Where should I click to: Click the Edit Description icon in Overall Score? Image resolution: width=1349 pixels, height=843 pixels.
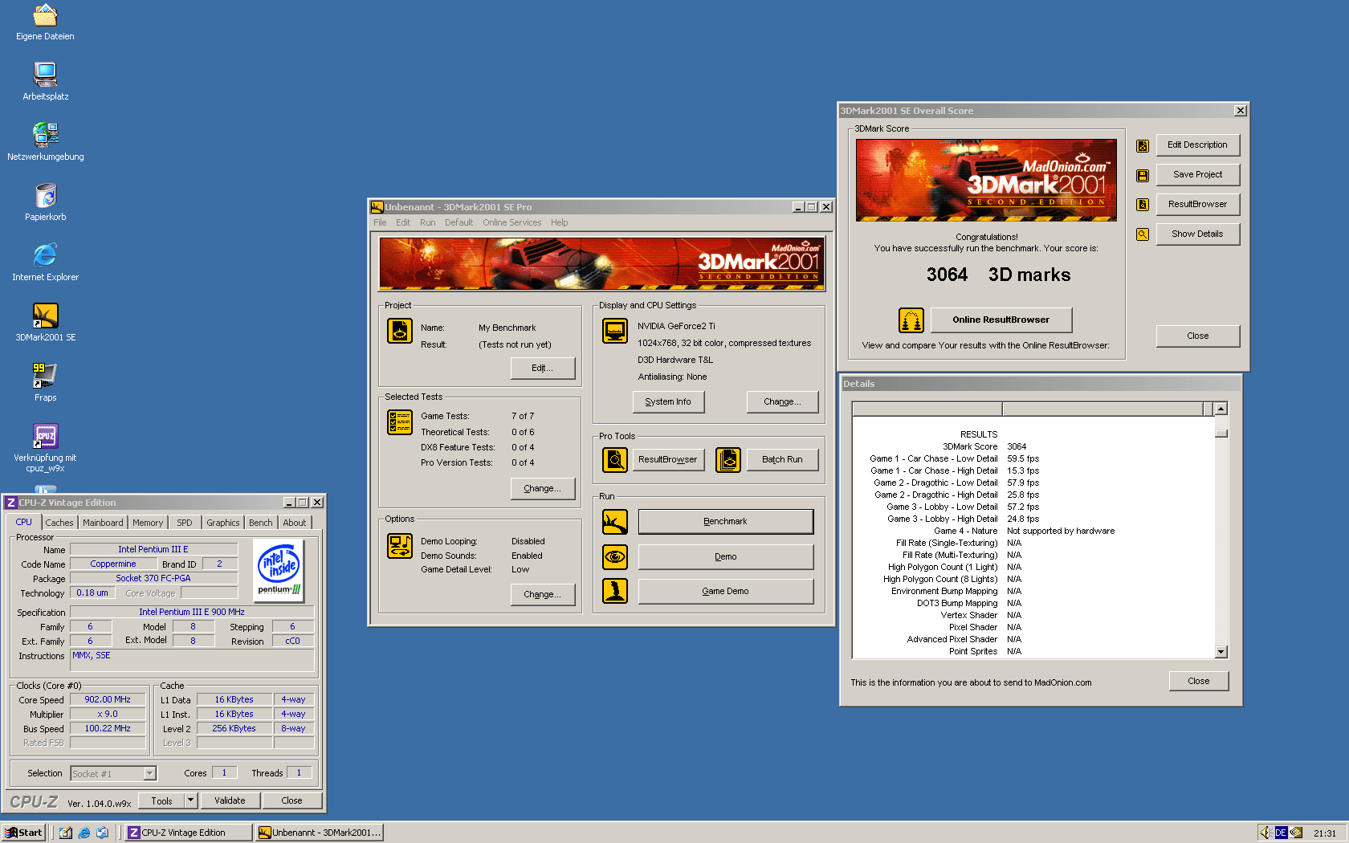(x=1143, y=145)
